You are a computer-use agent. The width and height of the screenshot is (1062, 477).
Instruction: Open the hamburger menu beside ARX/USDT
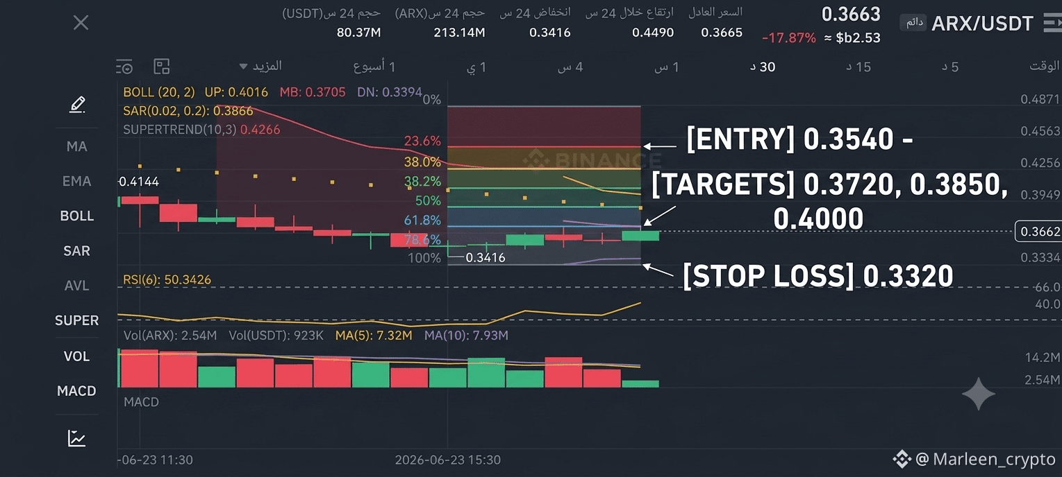pos(1052,24)
